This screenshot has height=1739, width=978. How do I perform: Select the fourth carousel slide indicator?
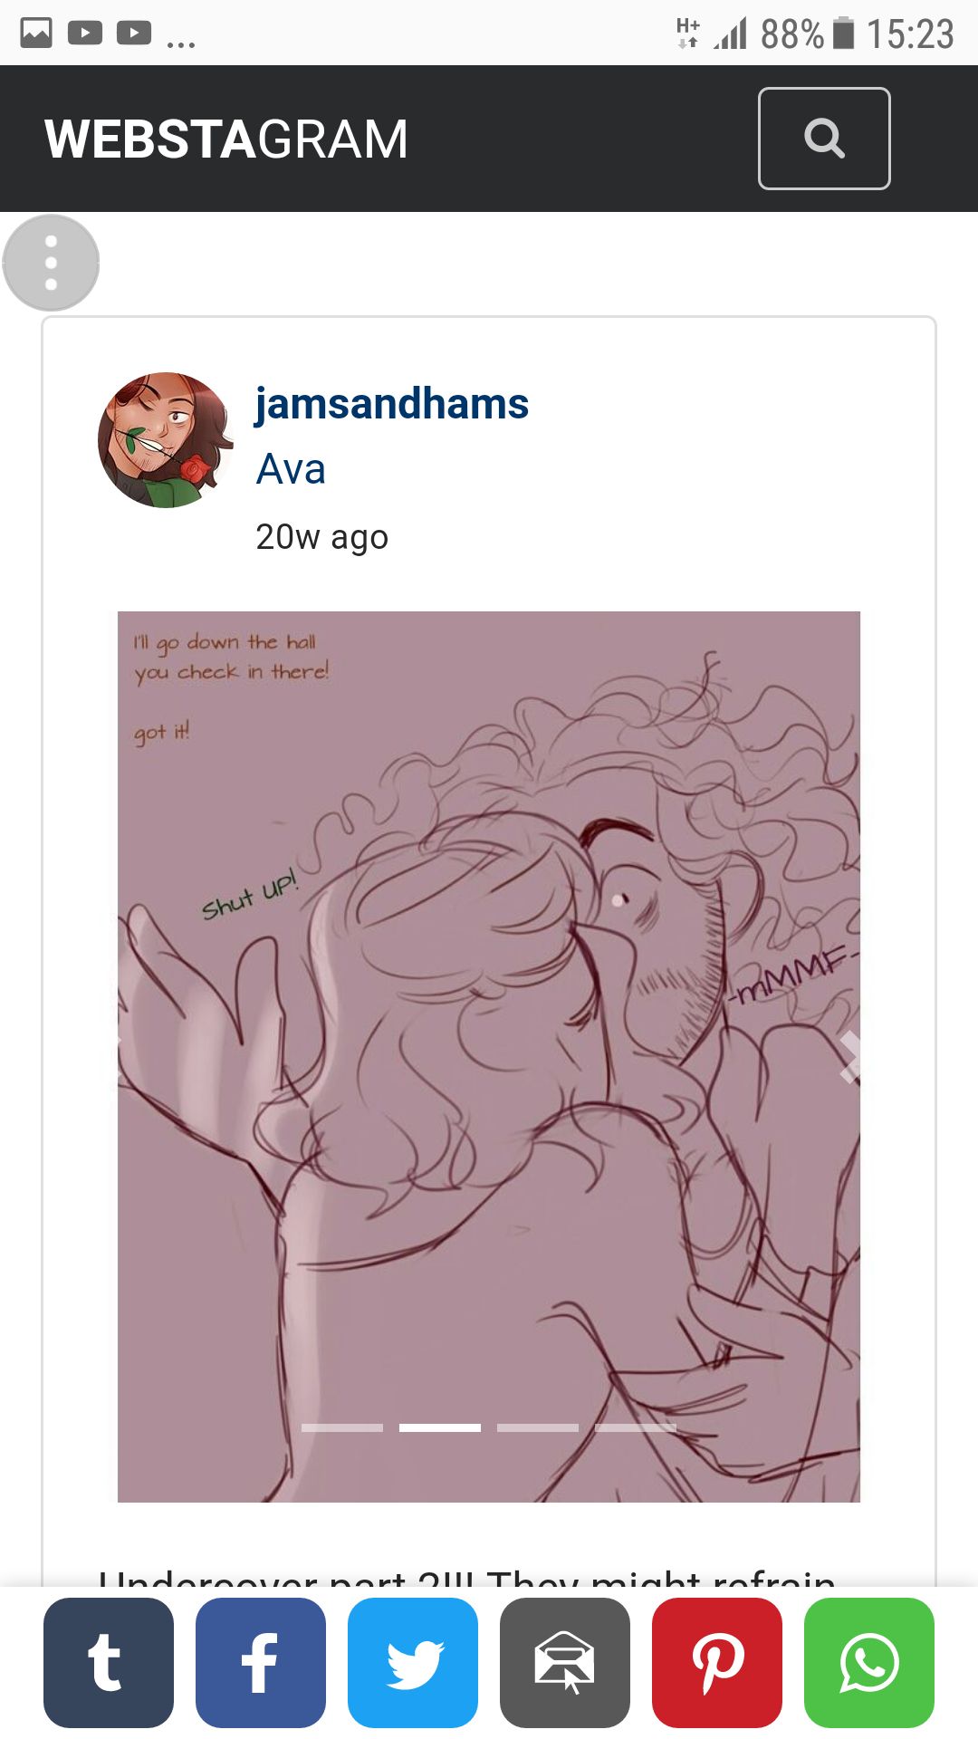point(636,1427)
